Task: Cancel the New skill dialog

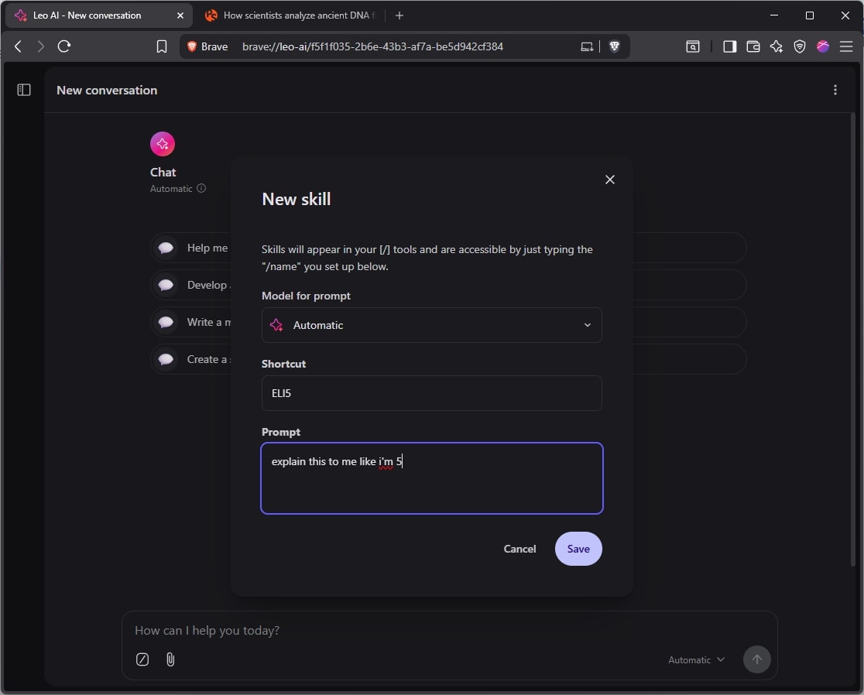Action: (x=519, y=549)
